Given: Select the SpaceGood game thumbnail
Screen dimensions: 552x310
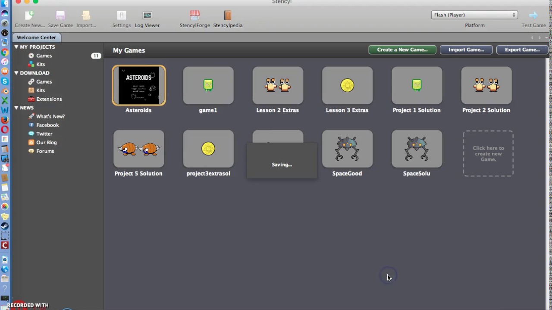Looking at the screenshot, I should tap(347, 149).
